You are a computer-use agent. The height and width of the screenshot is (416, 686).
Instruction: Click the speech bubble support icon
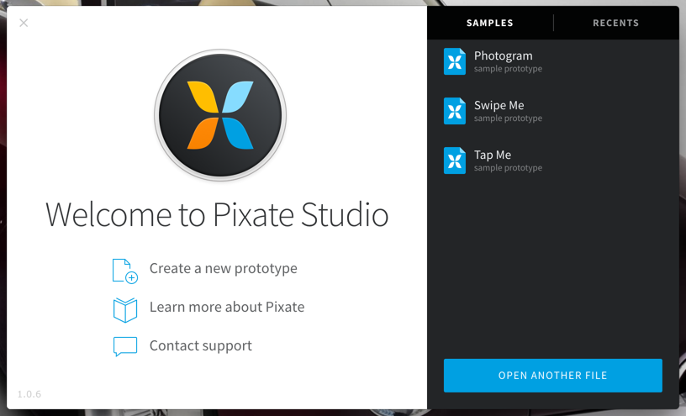pos(125,346)
